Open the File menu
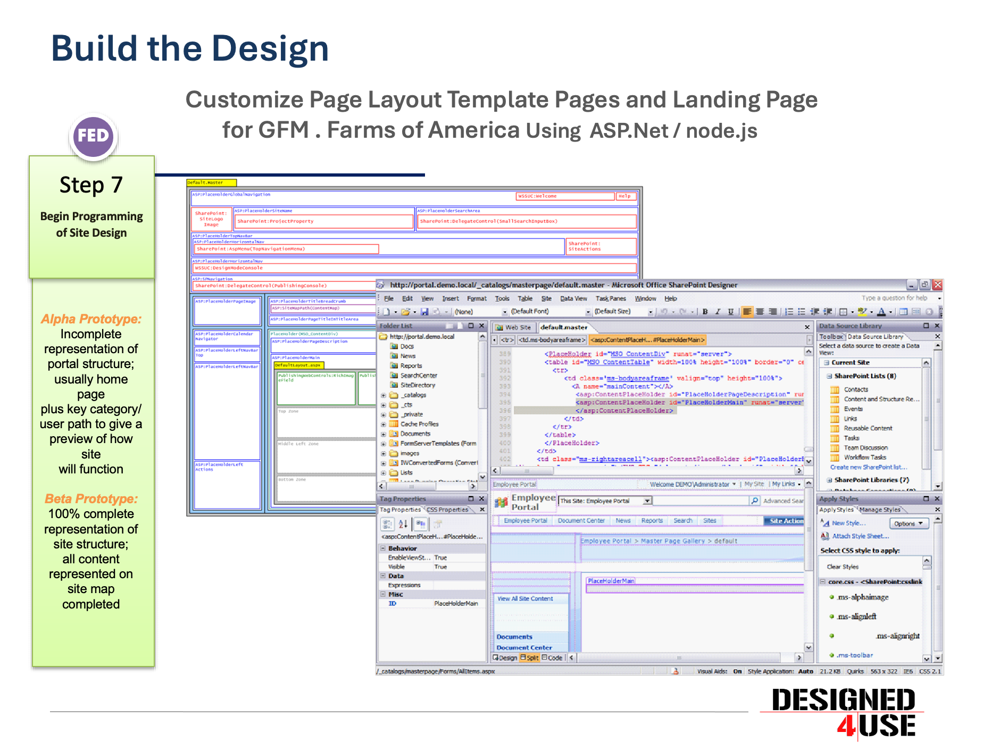Image resolution: width=1000 pixels, height=750 pixels. (x=389, y=299)
